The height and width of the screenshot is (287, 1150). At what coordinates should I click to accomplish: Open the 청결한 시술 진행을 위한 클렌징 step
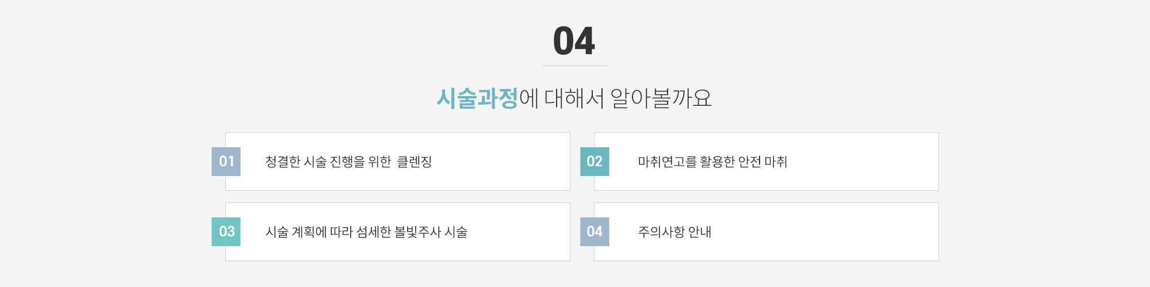[x=348, y=162]
